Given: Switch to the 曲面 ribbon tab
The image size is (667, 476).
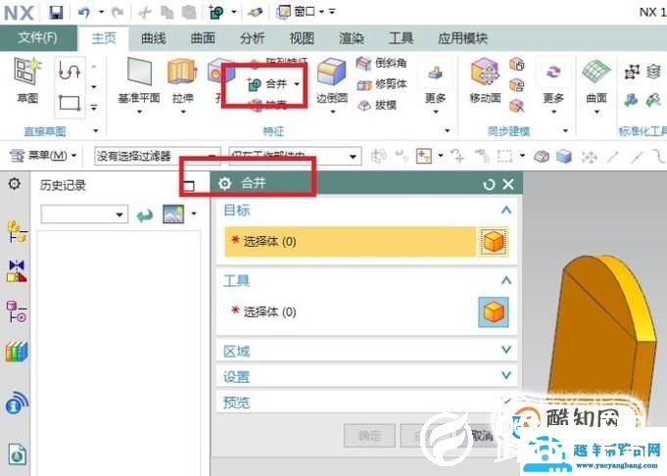Looking at the screenshot, I should (203, 38).
